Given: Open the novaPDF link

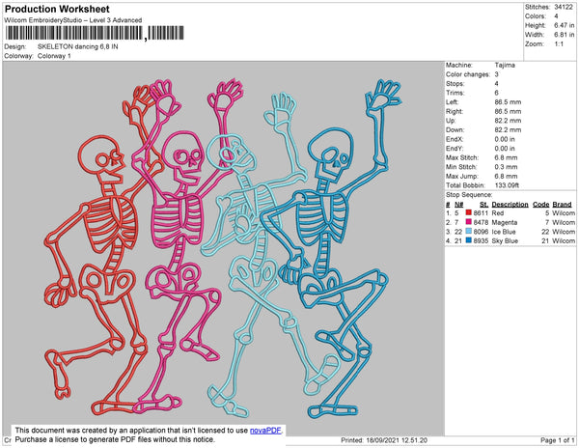Looking at the screenshot, I should coord(265,431).
